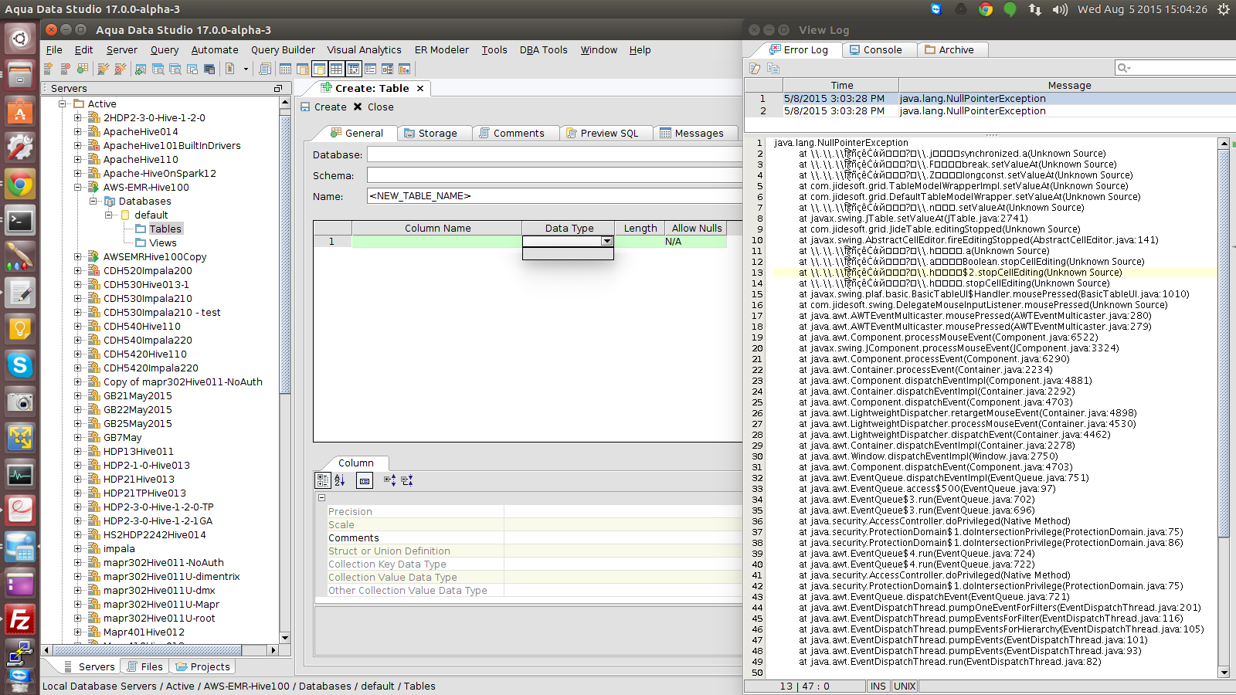Toggle the highlighted grid-with-arrows toolbar button
The image size is (1236, 695).
click(x=353, y=69)
